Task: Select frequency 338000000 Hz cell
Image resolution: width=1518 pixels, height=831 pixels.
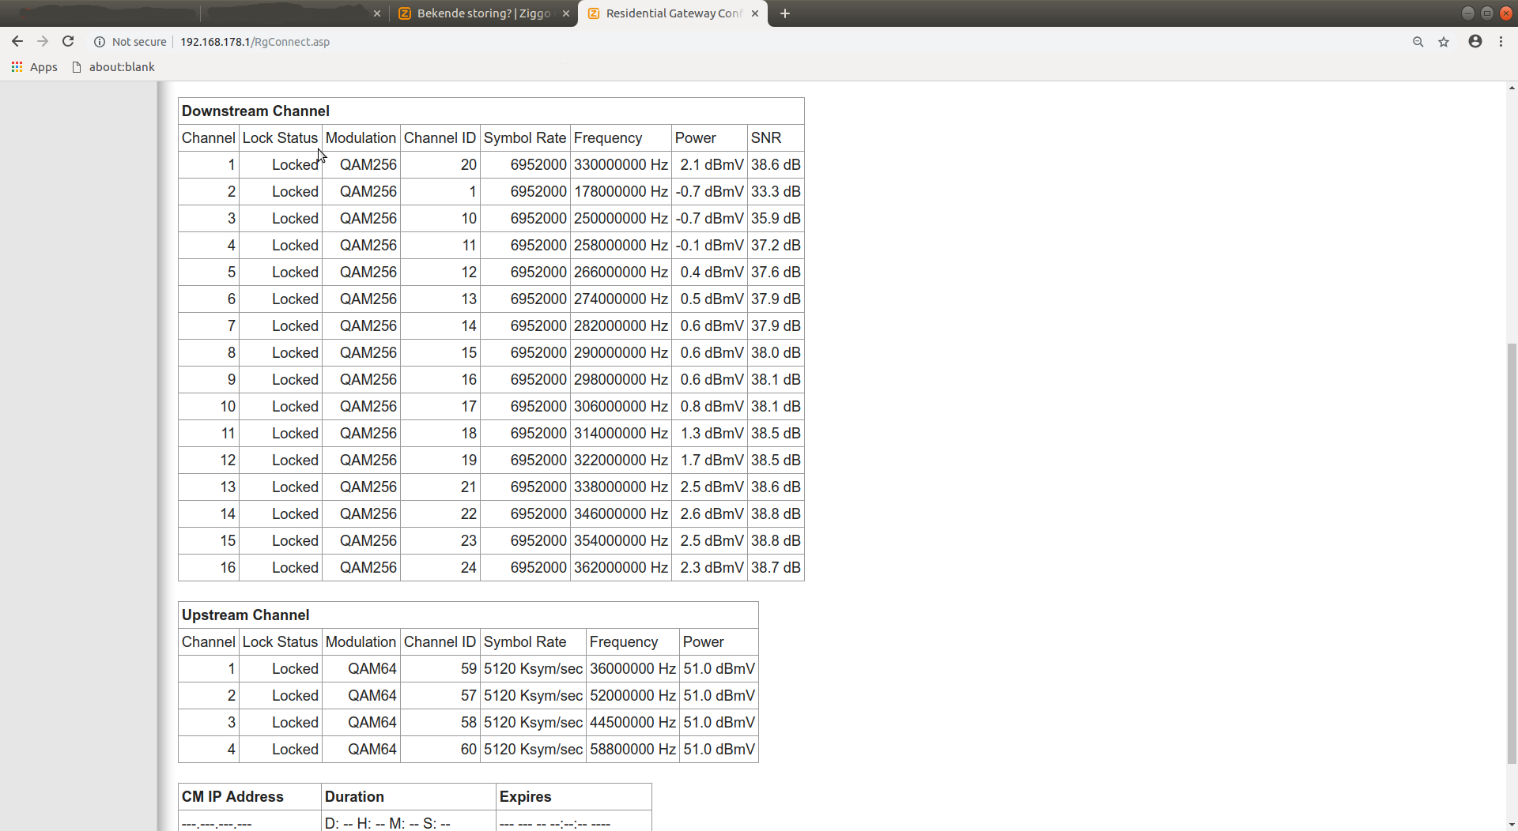Action: point(621,487)
